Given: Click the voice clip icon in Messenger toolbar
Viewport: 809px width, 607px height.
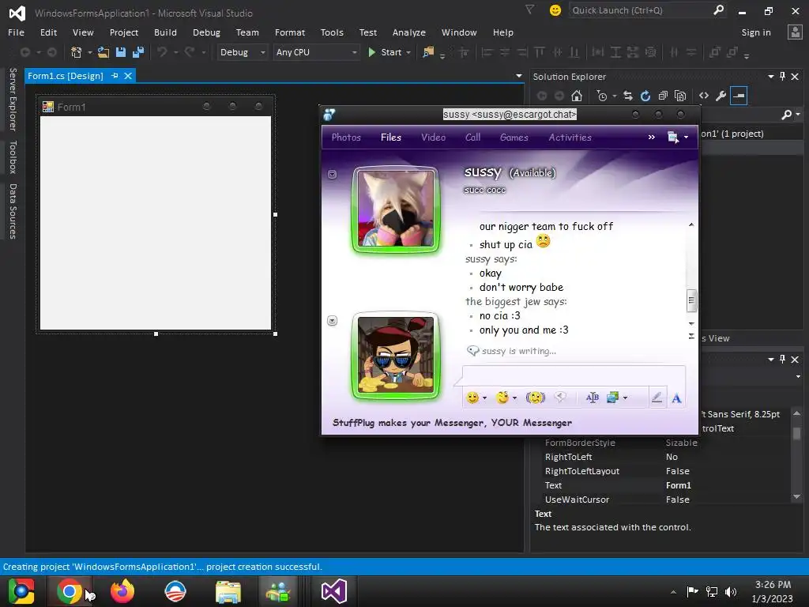Looking at the screenshot, I should point(560,397).
